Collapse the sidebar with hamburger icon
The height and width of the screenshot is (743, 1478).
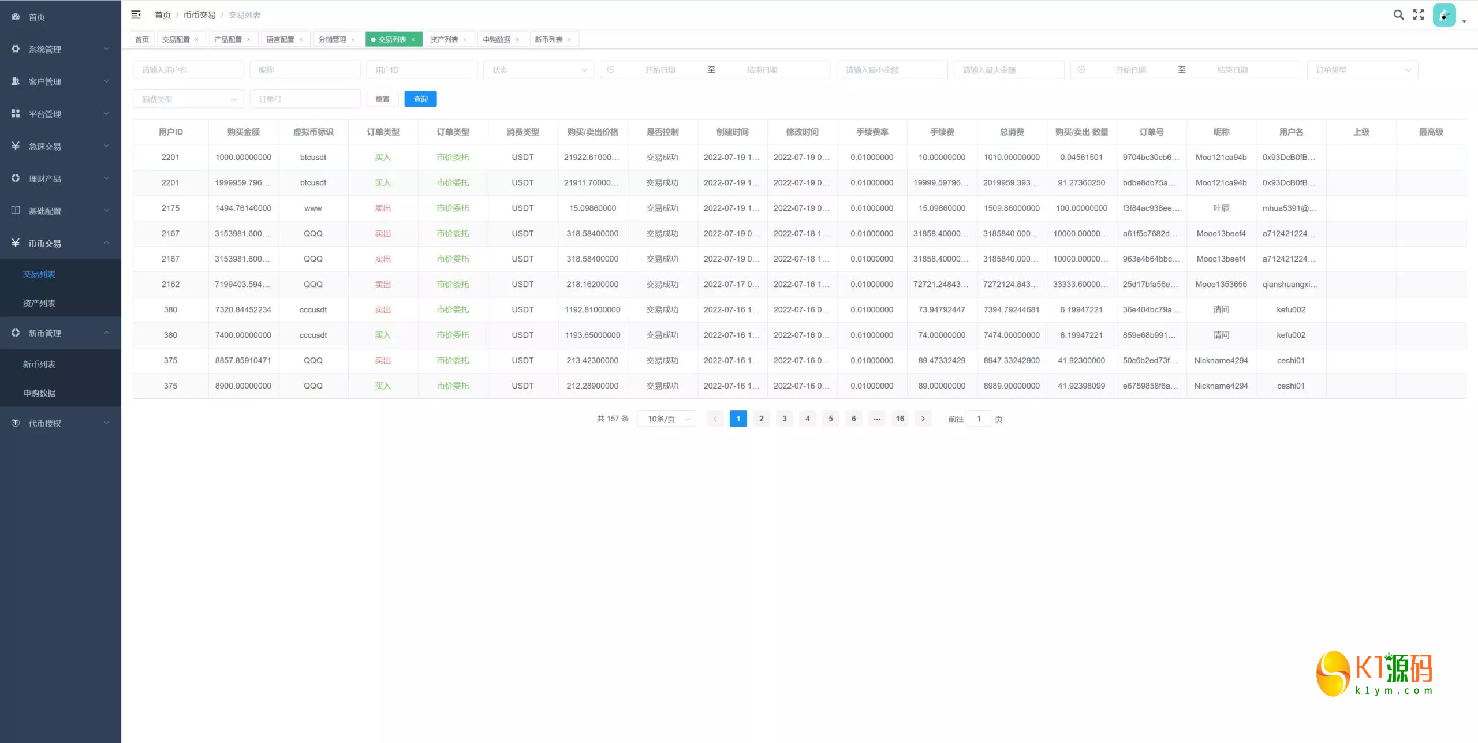(x=136, y=15)
